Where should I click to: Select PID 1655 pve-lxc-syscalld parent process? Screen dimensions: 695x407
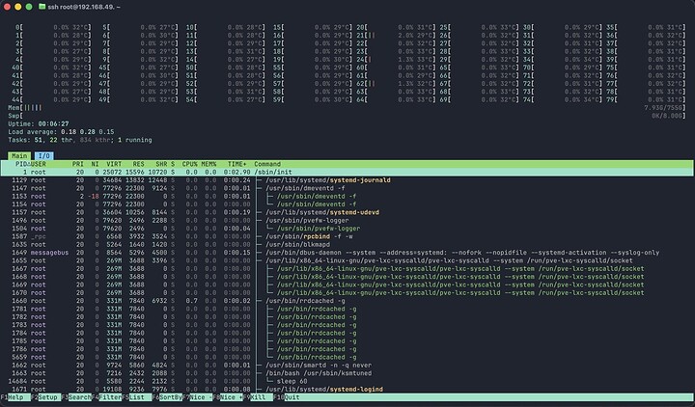click(347, 260)
